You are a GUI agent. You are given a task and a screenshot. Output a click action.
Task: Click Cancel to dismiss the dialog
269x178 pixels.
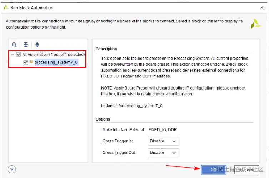(x=246, y=169)
